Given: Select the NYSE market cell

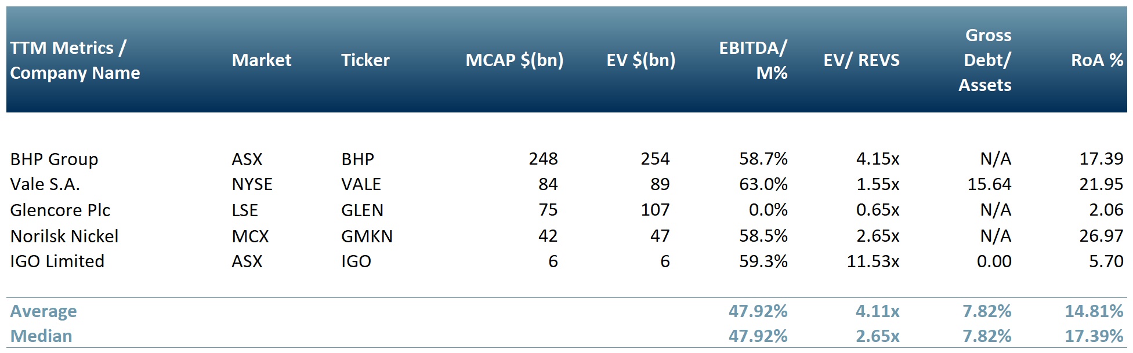Looking at the screenshot, I should coord(252,184).
